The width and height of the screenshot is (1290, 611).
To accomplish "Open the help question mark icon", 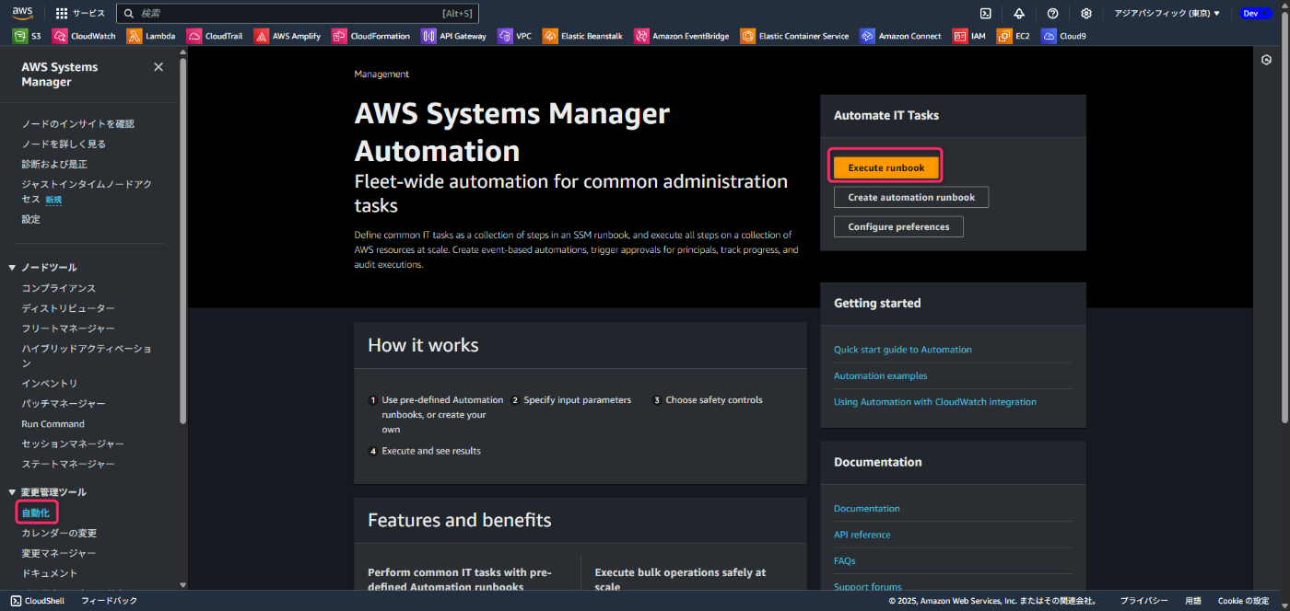I will coord(1052,13).
